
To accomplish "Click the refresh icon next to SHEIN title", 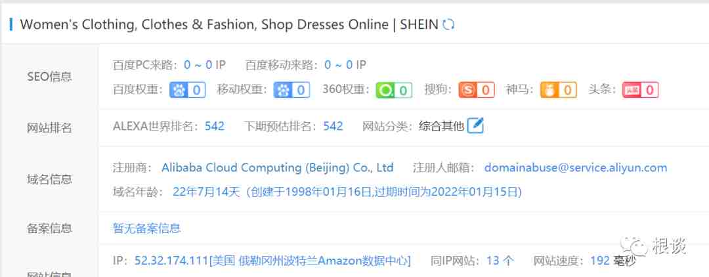I will coord(448,24).
